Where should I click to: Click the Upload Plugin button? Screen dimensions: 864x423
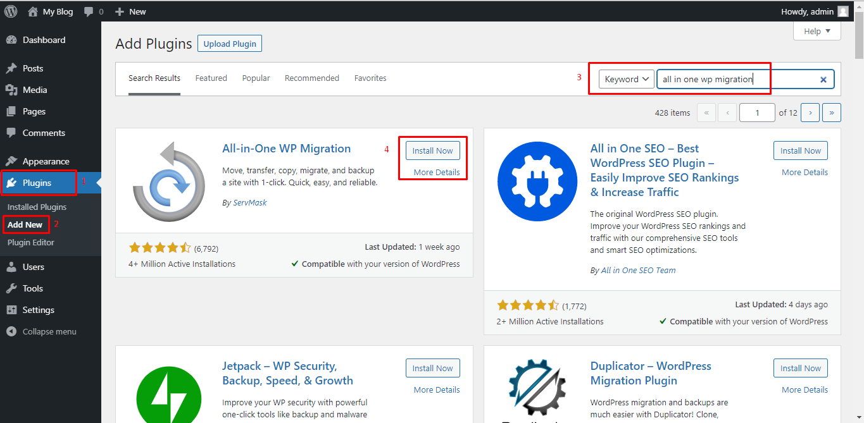pos(230,44)
